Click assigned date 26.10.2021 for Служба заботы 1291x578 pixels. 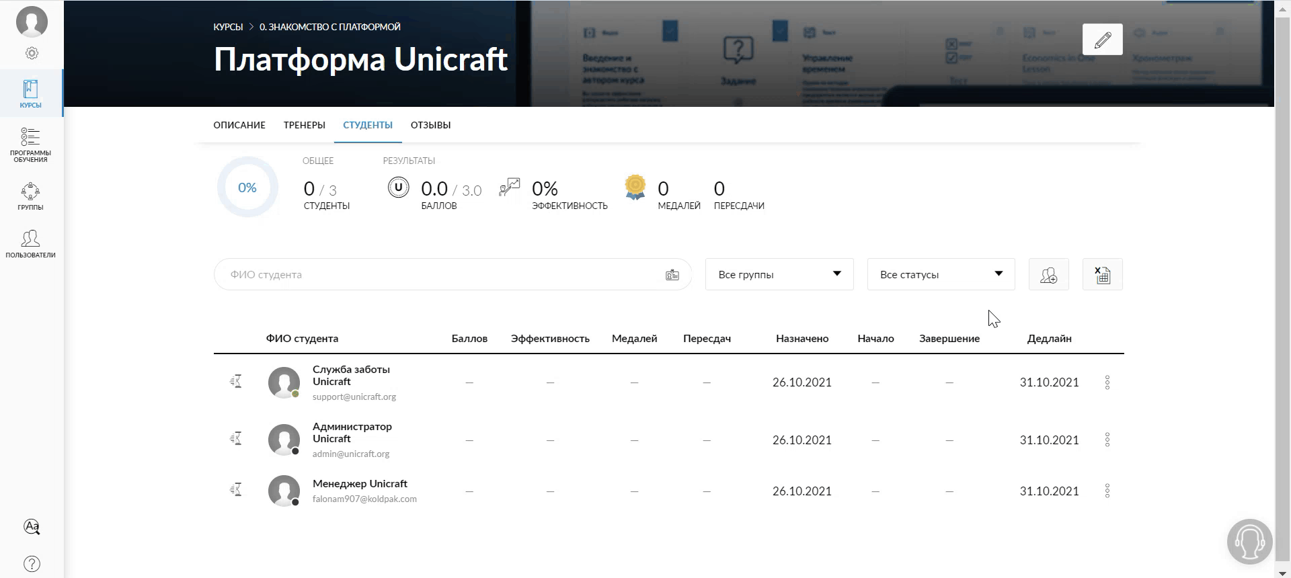(x=802, y=382)
